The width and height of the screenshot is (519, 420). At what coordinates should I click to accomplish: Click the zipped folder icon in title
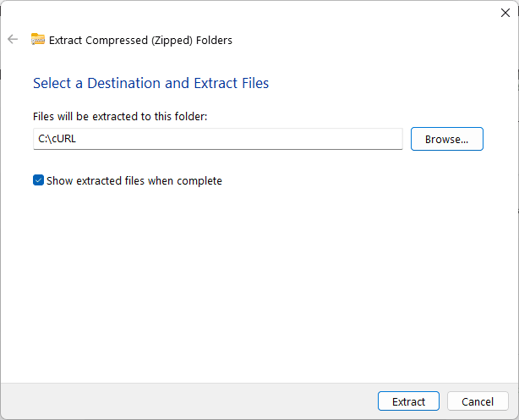coord(38,39)
